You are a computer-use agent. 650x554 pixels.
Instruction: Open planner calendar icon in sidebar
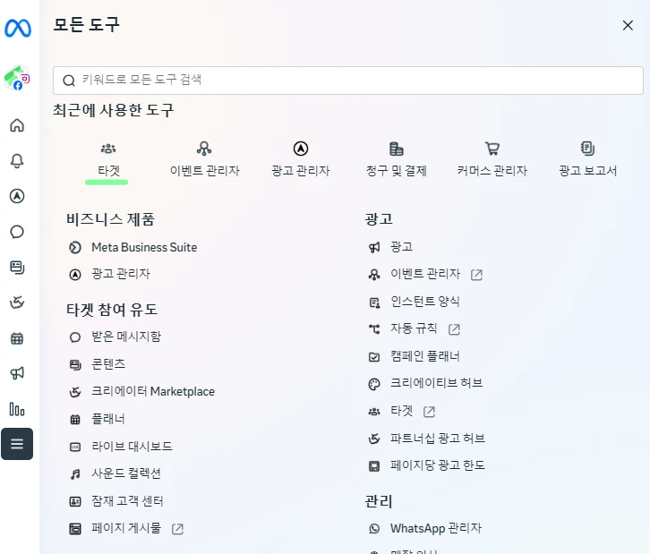tap(17, 338)
